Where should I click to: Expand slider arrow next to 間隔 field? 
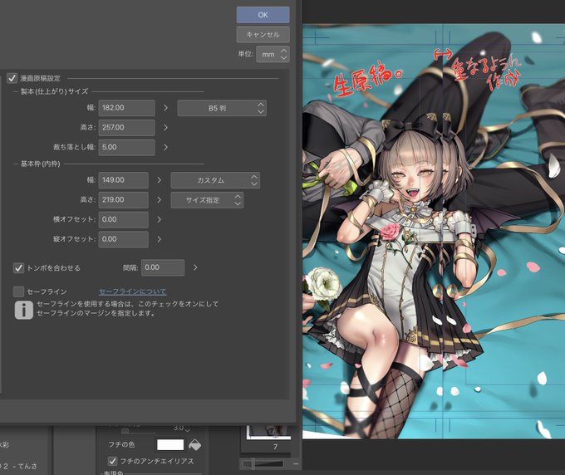coord(195,267)
